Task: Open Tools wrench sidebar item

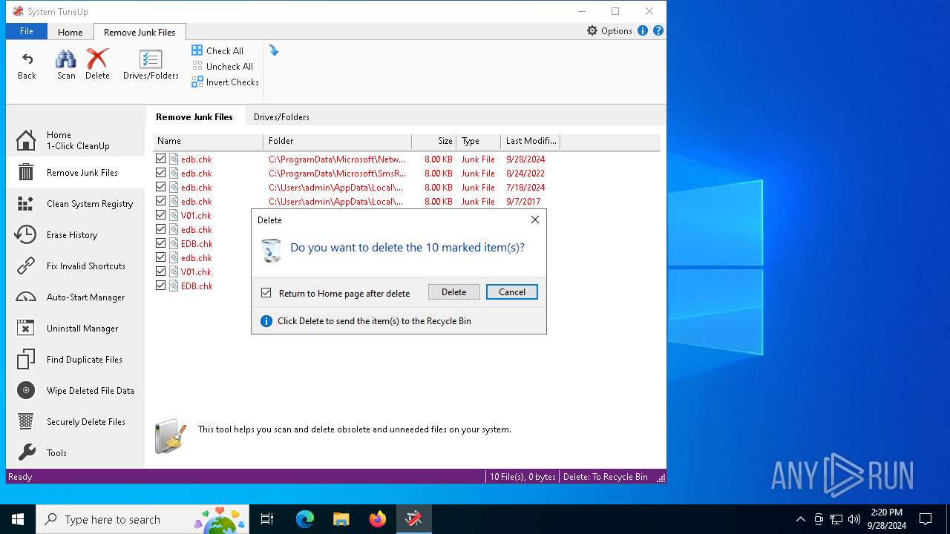Action: point(76,452)
